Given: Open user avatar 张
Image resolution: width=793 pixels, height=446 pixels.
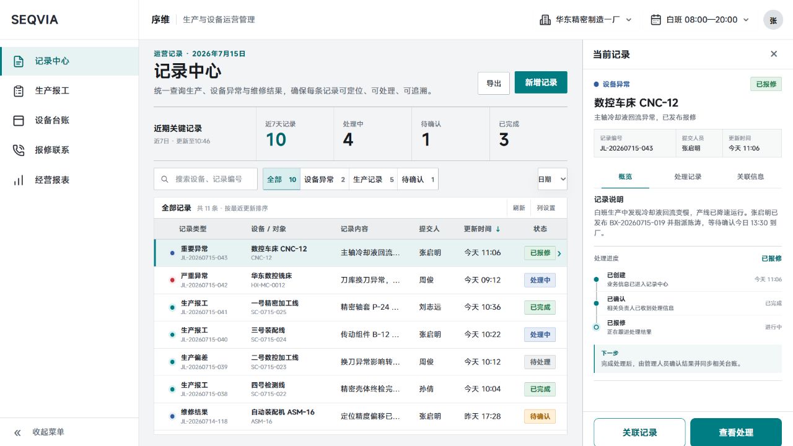Looking at the screenshot, I should [x=773, y=20].
